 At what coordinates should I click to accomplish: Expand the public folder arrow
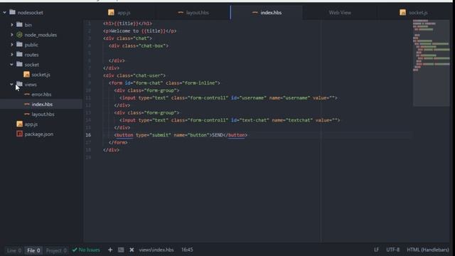(12, 44)
